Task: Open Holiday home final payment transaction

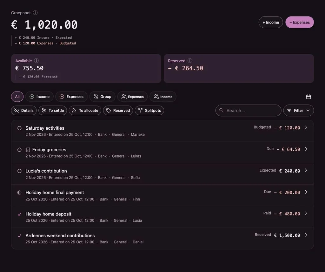Action: pyautogui.click(x=162, y=195)
